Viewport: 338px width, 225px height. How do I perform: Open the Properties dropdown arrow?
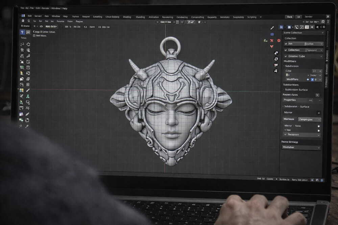(320, 101)
